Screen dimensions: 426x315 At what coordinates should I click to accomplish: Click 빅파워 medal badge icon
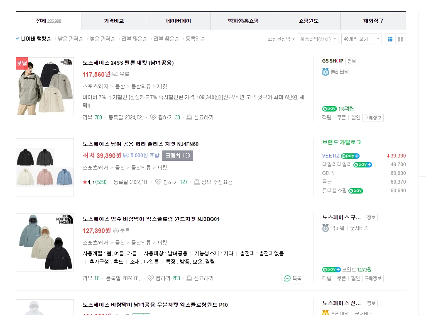coord(326,228)
